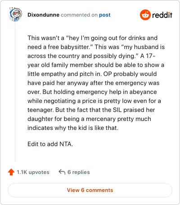
Task: Click the reply arrow icon
Action: click(x=62, y=172)
